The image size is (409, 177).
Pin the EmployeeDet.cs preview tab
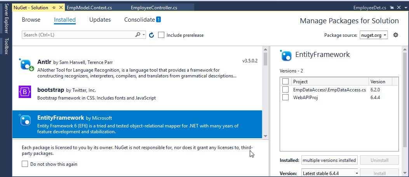click(392, 7)
